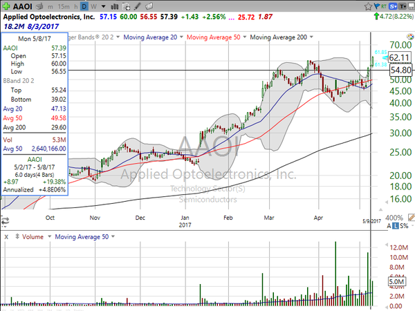415x311 pixels.
Task: Click the 54.80 horizontal line price label
Action: click(x=401, y=70)
